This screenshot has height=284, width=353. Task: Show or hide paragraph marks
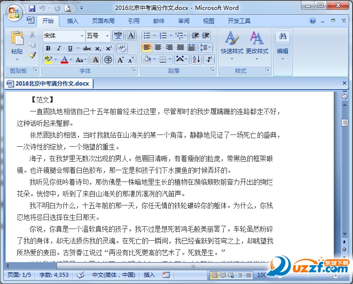click(209, 59)
